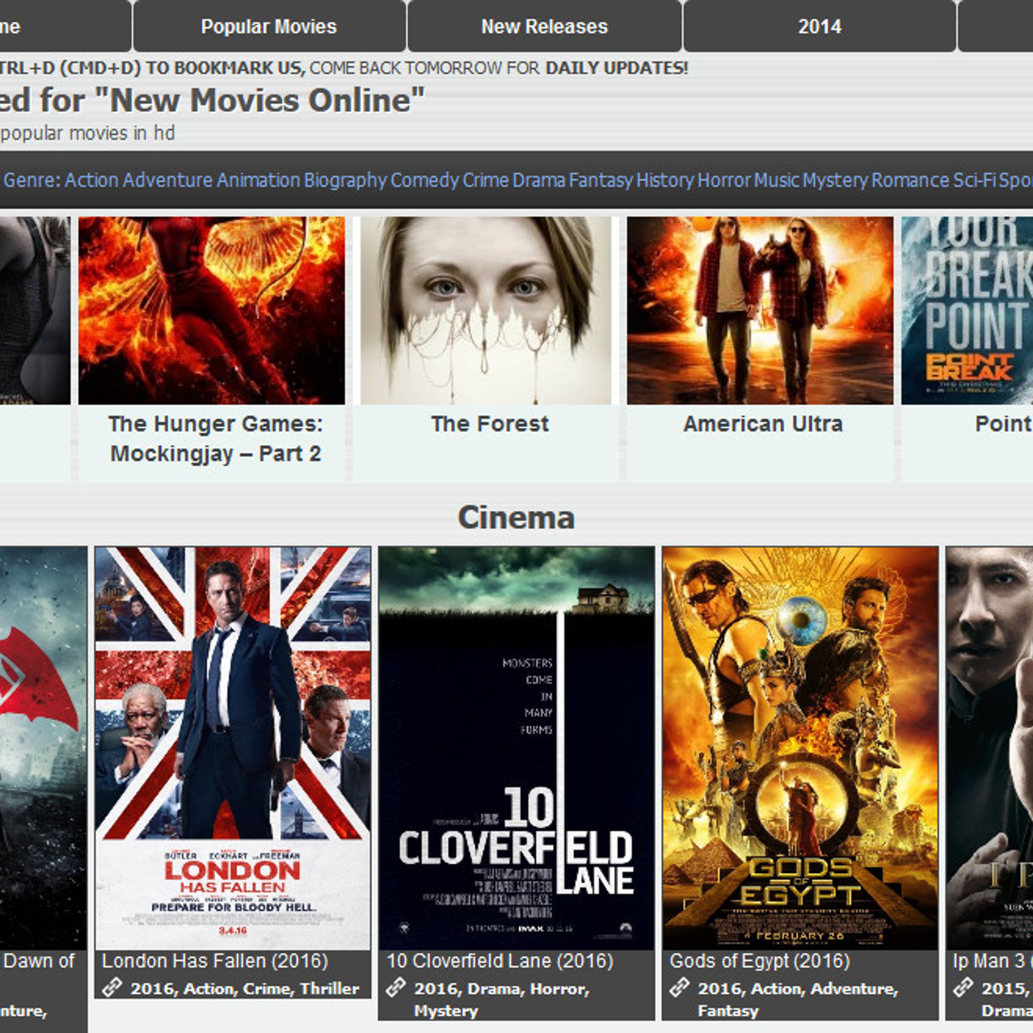Open the Popular Movies tab

click(x=269, y=26)
